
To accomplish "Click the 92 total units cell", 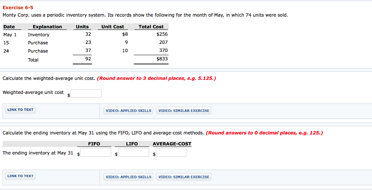I will (88, 59).
